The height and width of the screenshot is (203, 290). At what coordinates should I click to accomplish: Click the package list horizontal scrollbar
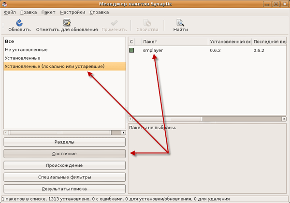(207, 118)
